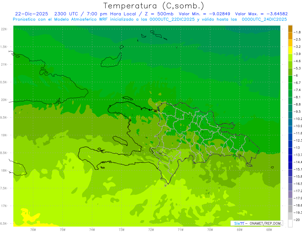Select the green swatch between -6 and -6.7
302x233 pixels.
point(290,79)
